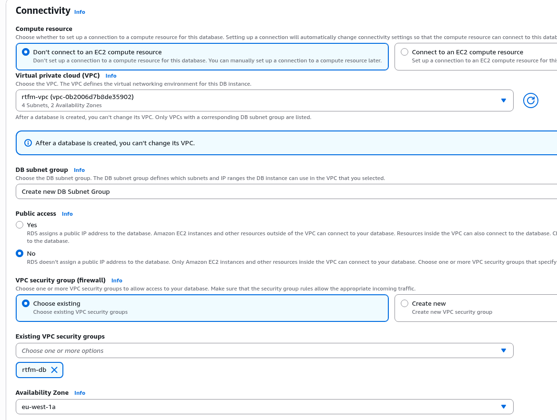Click the info icon in VPC alert box
557x420 pixels.
pyautogui.click(x=28, y=143)
